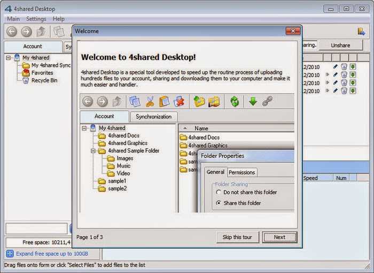The height and width of the screenshot is (273, 374).
Task: Click the Recycle Bin icon in the main tree
Action: 26,80
